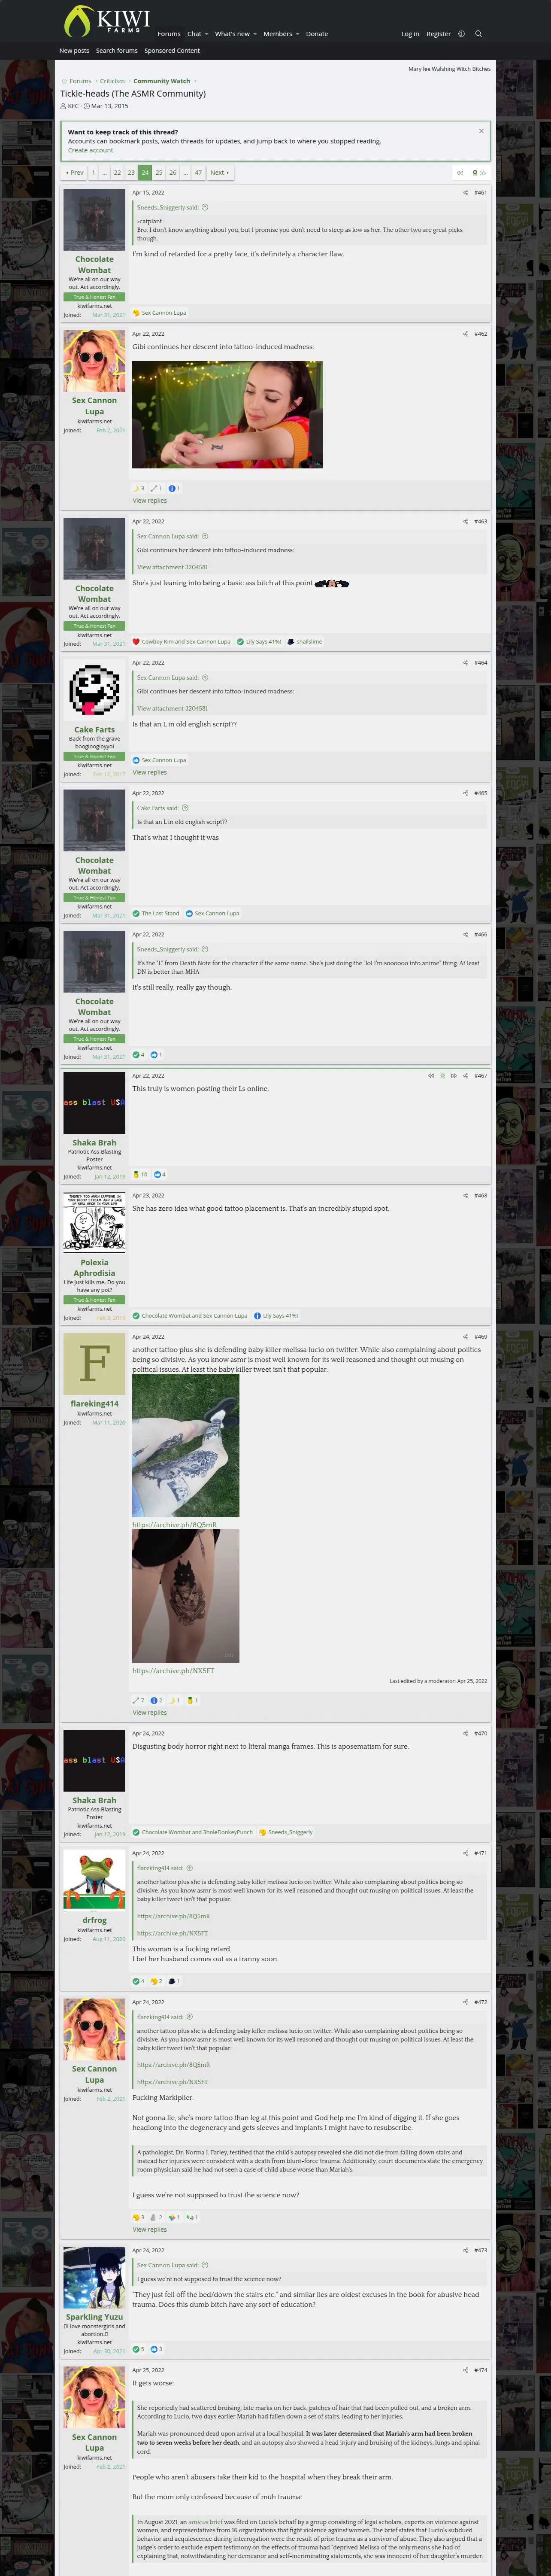
Task: Jump to page 23
Action: coord(131,173)
